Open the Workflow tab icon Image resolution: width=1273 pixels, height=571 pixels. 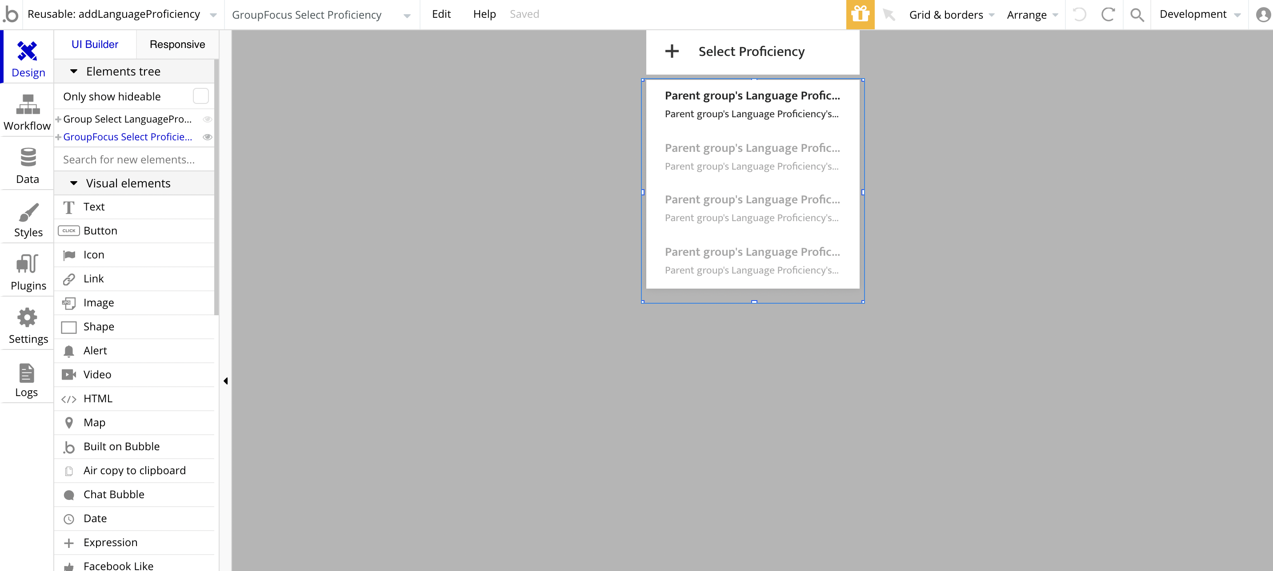pos(28,104)
